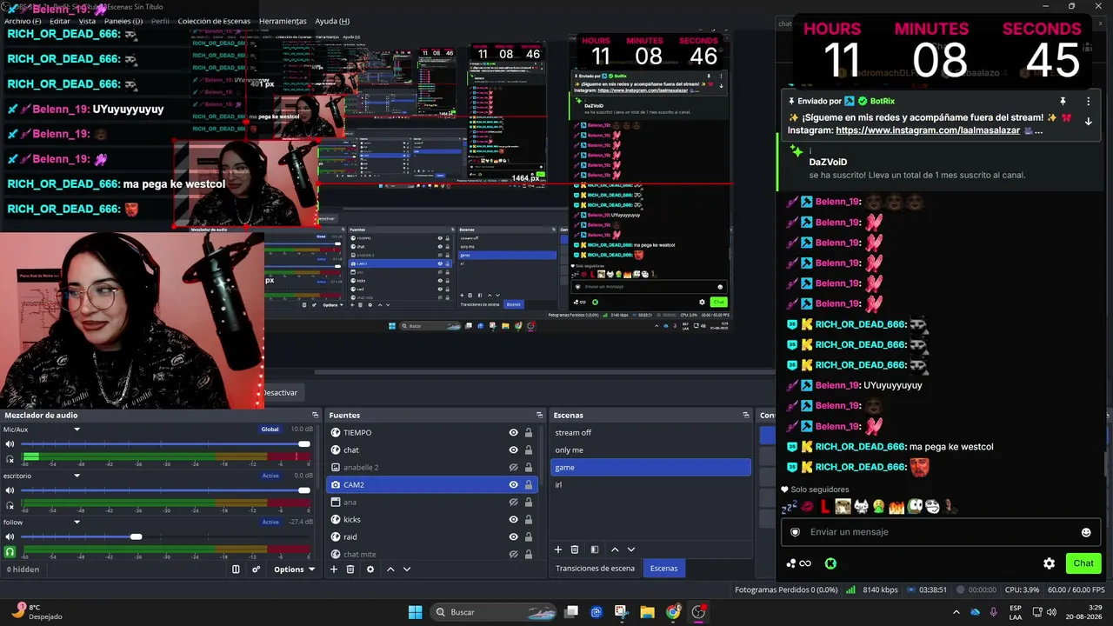
Task: Unpin the BotRix message with the pin icon
Action: point(1062,101)
